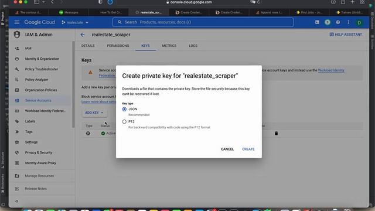Open the user account avatar D

tap(359, 22)
